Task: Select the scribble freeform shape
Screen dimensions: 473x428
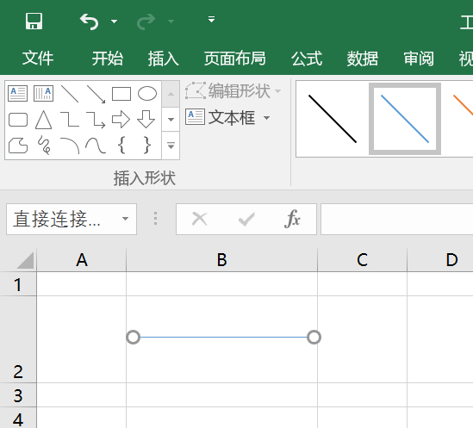Action: pos(44,145)
